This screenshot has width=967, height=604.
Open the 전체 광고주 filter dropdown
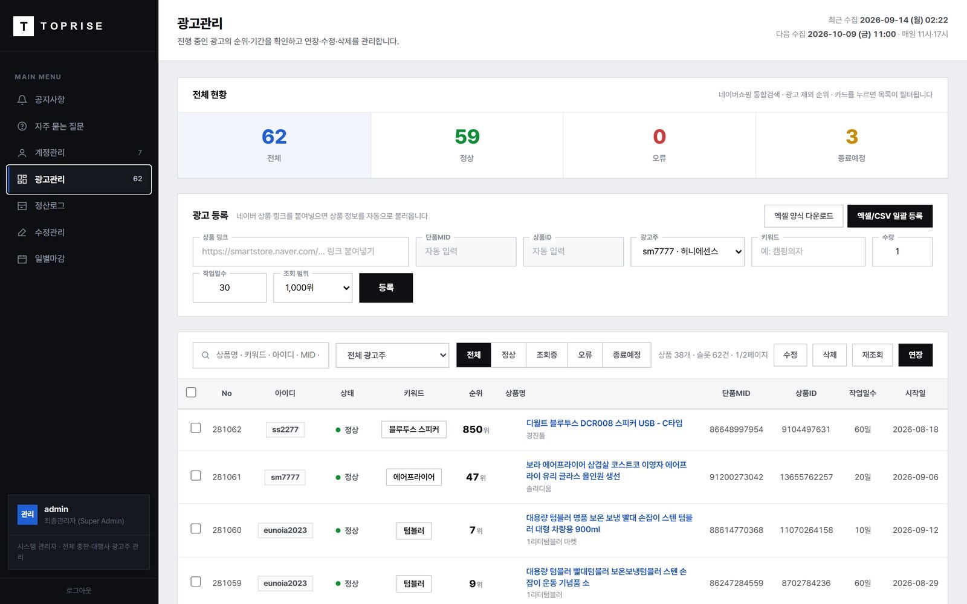(393, 355)
